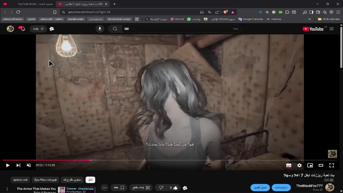This screenshot has width=343, height=193.
Task: Select the الكل (All) filter chip
Action: pyautogui.click(x=91, y=180)
